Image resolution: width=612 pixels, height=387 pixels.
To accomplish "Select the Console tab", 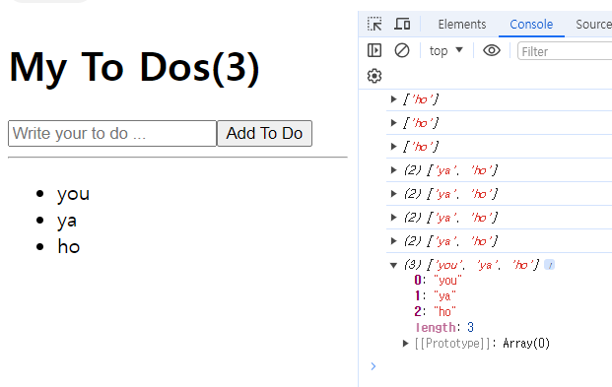I will 531,25.
